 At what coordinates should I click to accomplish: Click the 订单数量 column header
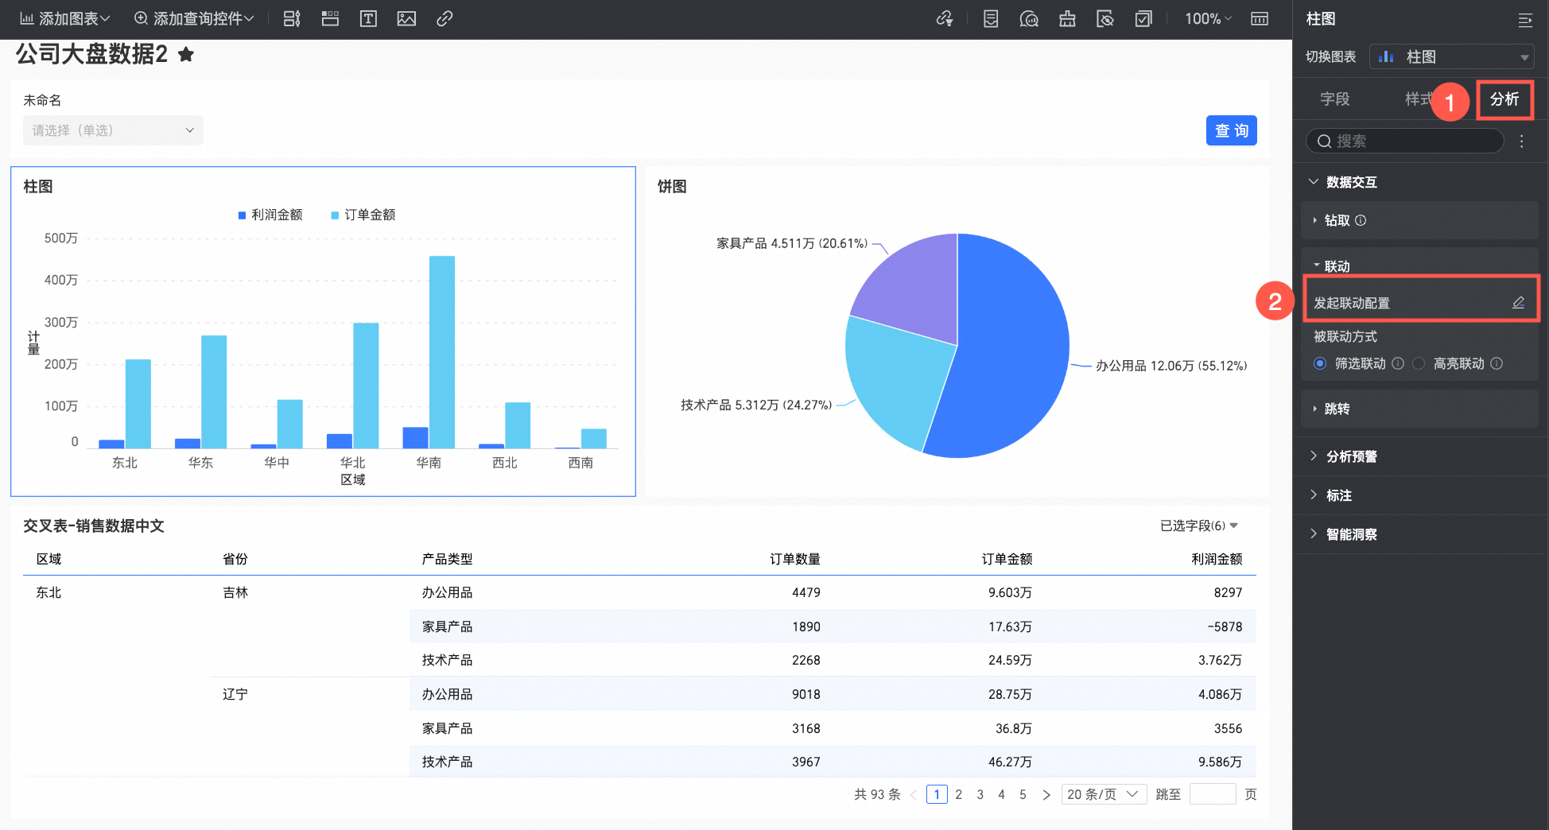tap(794, 559)
